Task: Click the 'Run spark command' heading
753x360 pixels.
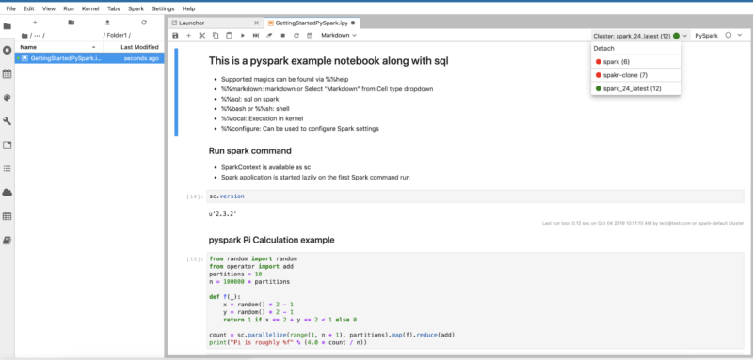Action: tap(249, 151)
